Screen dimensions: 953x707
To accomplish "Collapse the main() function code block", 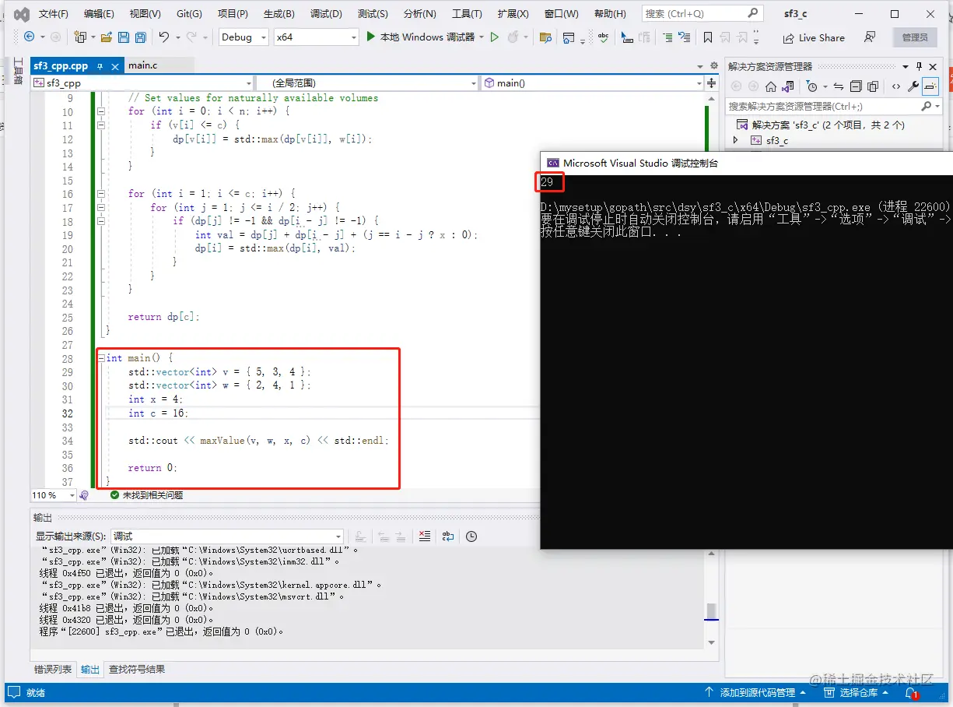I will (100, 358).
